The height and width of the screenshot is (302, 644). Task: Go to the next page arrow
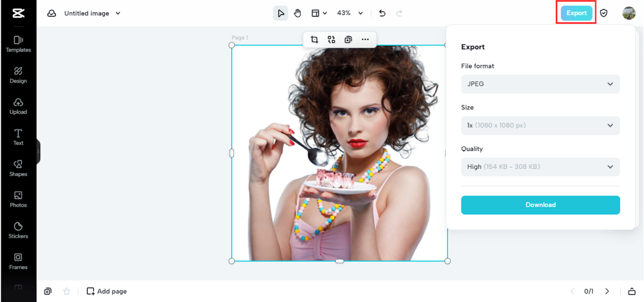point(607,291)
